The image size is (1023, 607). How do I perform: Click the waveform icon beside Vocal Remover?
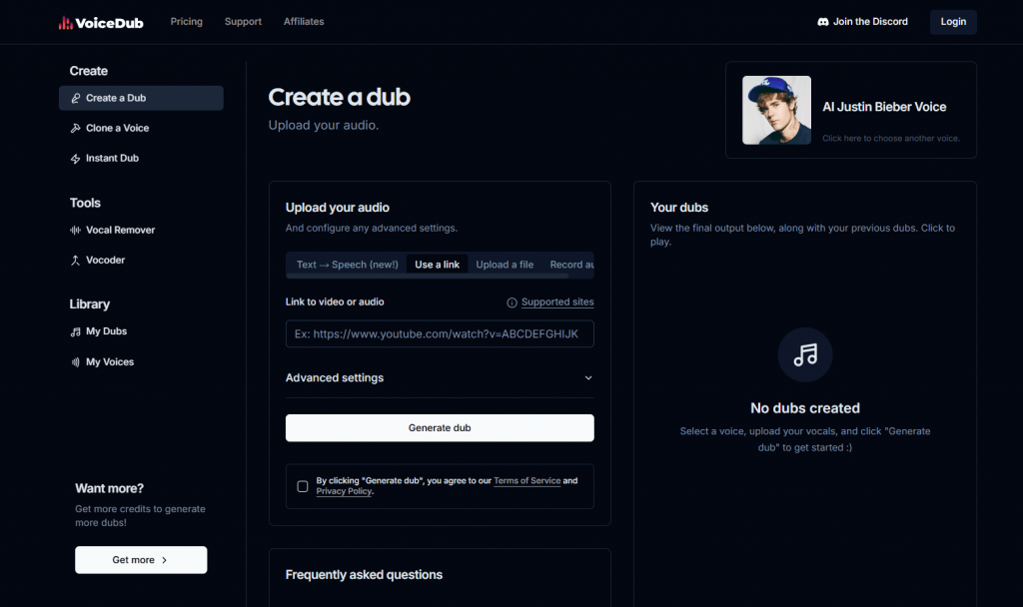(76, 231)
